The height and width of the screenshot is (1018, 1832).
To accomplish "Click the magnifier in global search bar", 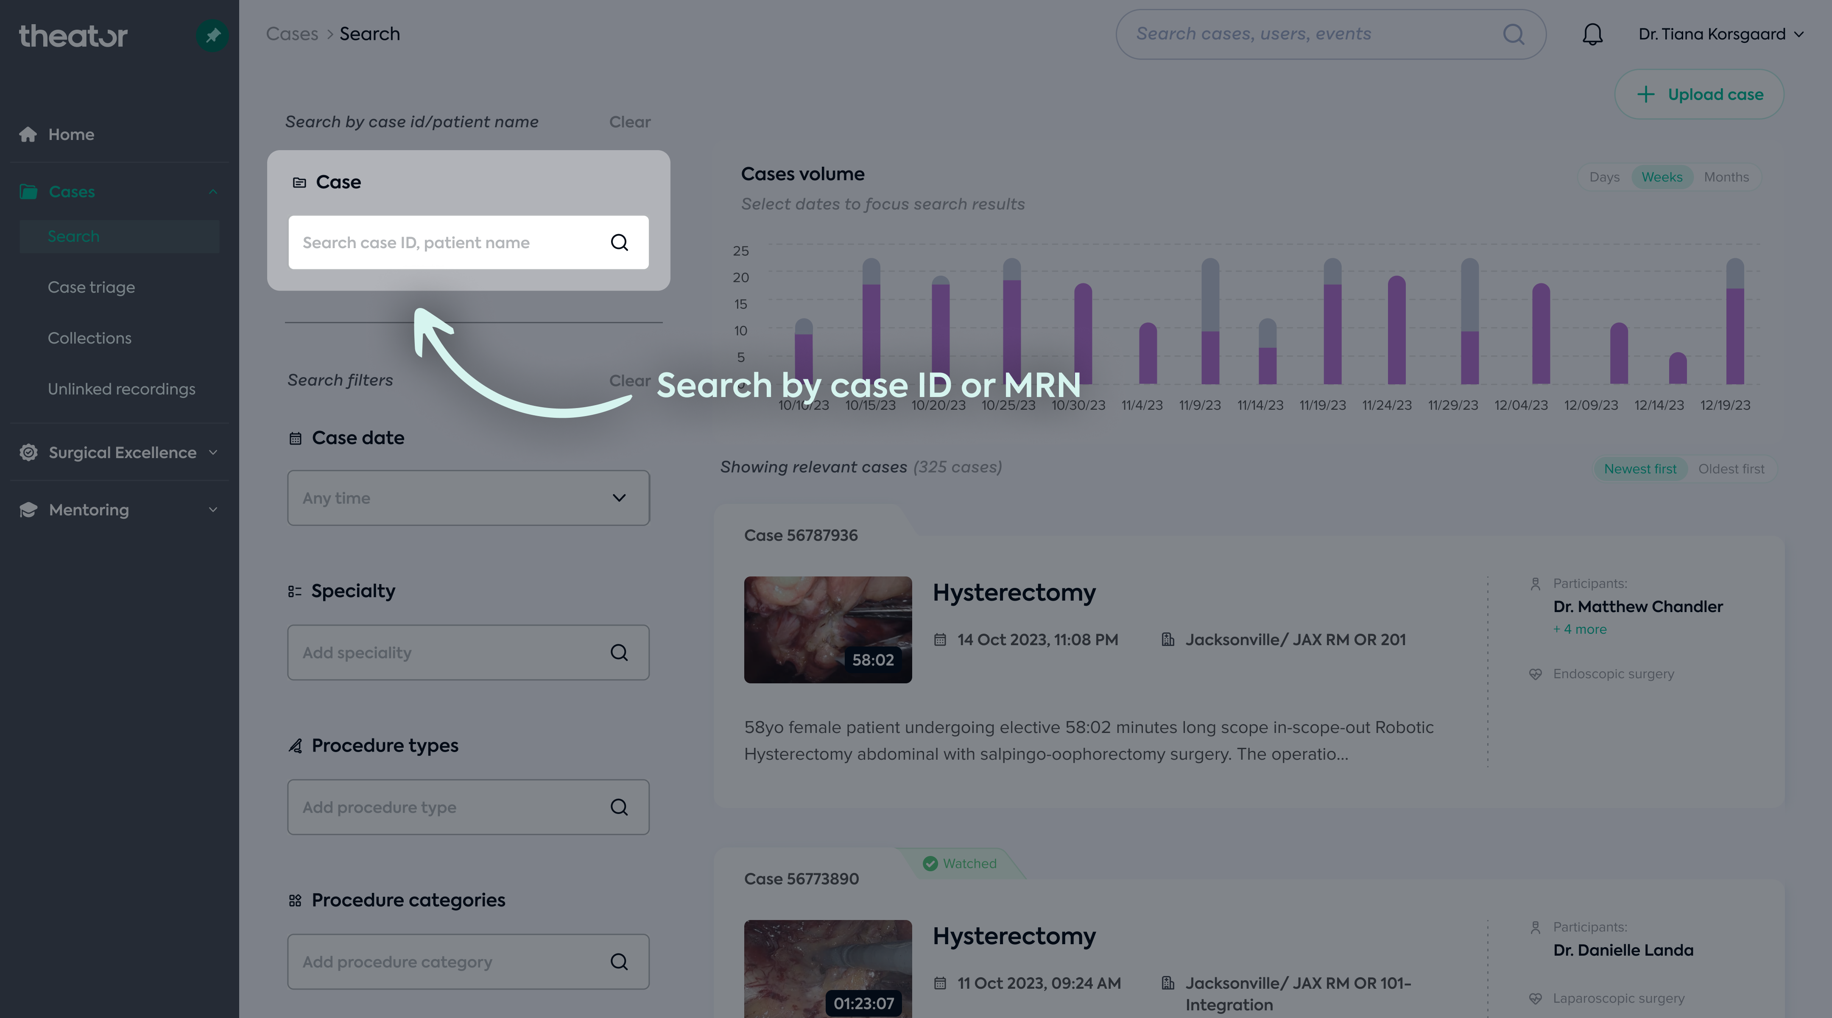I will pyautogui.click(x=1514, y=34).
